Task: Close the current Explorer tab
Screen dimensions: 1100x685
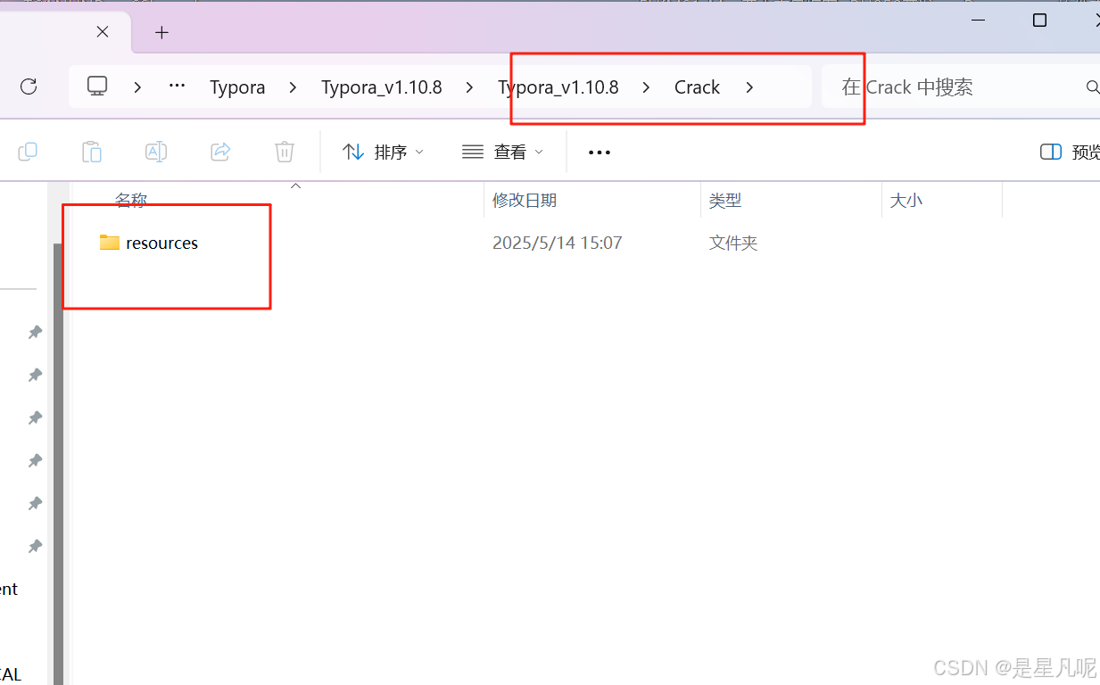Action: coord(103,31)
